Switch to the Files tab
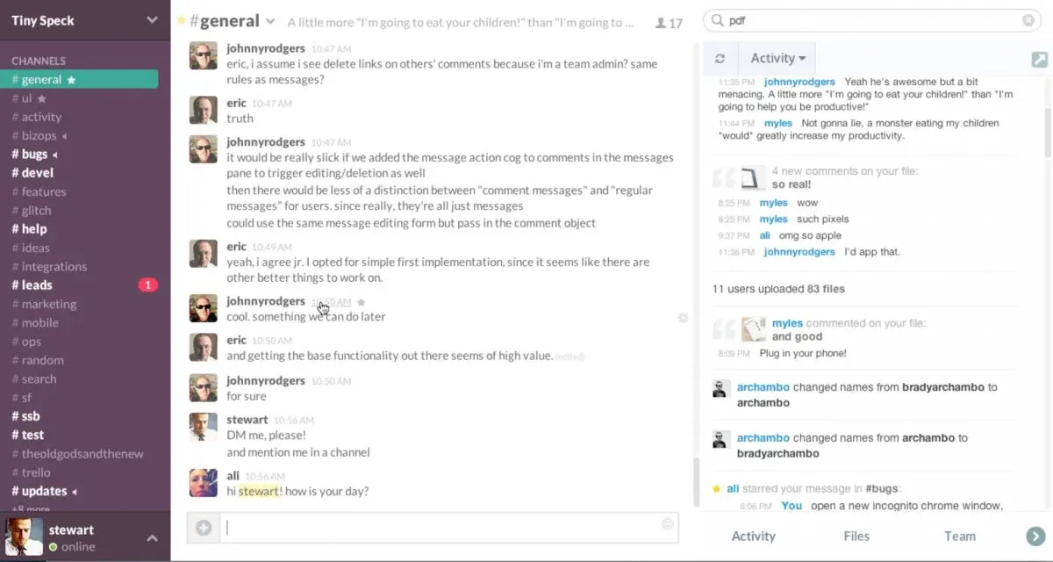 coord(856,536)
